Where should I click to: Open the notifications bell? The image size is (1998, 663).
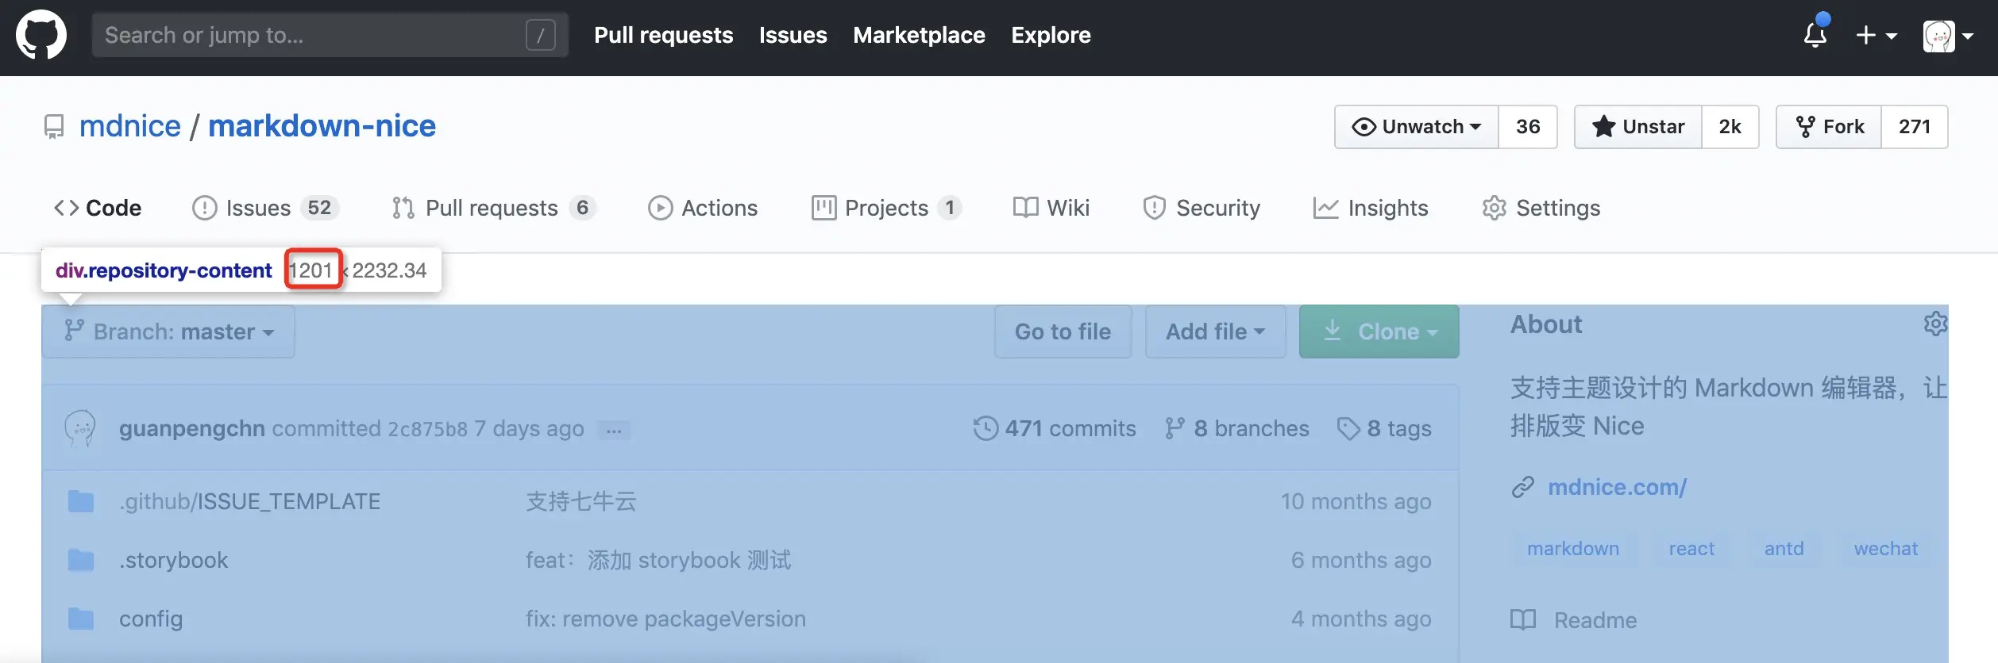(x=1815, y=35)
